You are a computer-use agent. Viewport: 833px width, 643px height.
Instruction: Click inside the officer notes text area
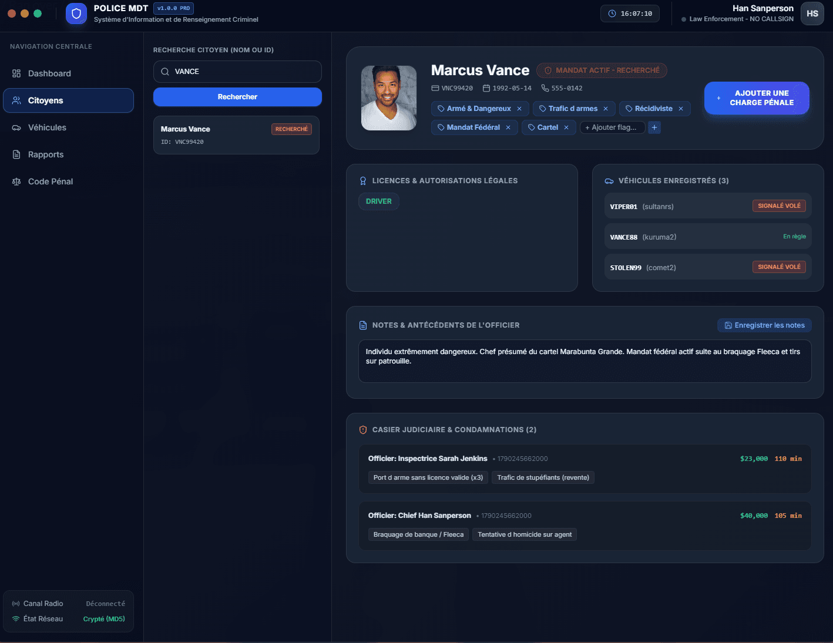point(585,361)
